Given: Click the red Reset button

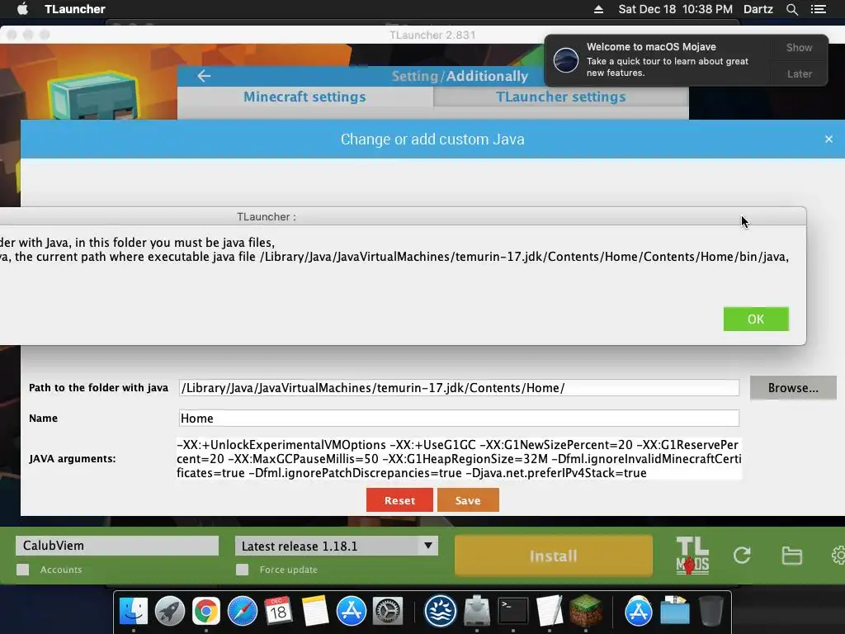Looking at the screenshot, I should pos(399,499).
